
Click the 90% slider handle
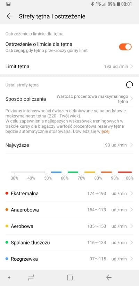(x=115, y=172)
